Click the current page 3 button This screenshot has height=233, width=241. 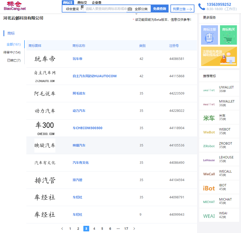point(86,228)
